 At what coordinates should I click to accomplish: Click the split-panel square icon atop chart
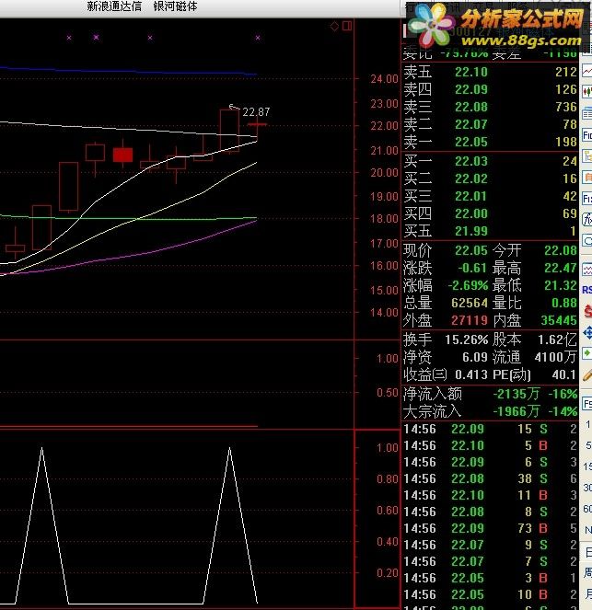347,26
